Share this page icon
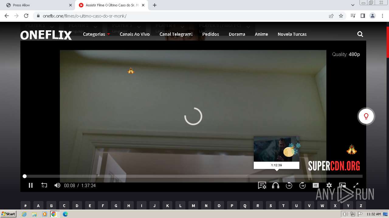Screen dimensions: 389x218 331,16
